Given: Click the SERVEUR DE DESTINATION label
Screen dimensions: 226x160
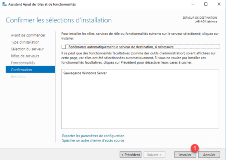Looking at the screenshot, I should (x=200, y=18).
